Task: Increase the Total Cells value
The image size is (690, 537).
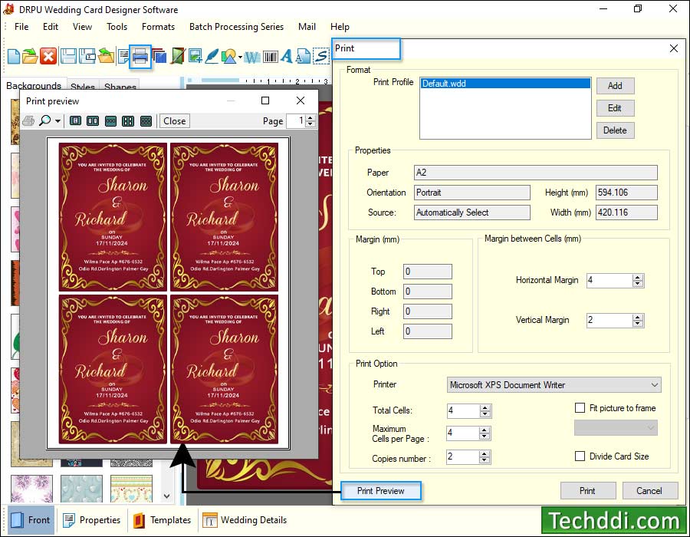Action: click(485, 407)
